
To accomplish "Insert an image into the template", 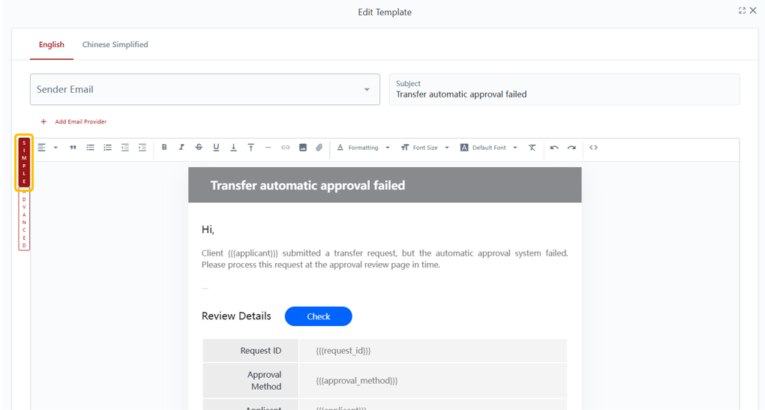I will (x=303, y=148).
